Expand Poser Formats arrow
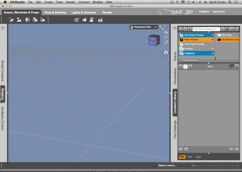Image resolution: width=242 pixels, height=172 pixels. pos(213,40)
